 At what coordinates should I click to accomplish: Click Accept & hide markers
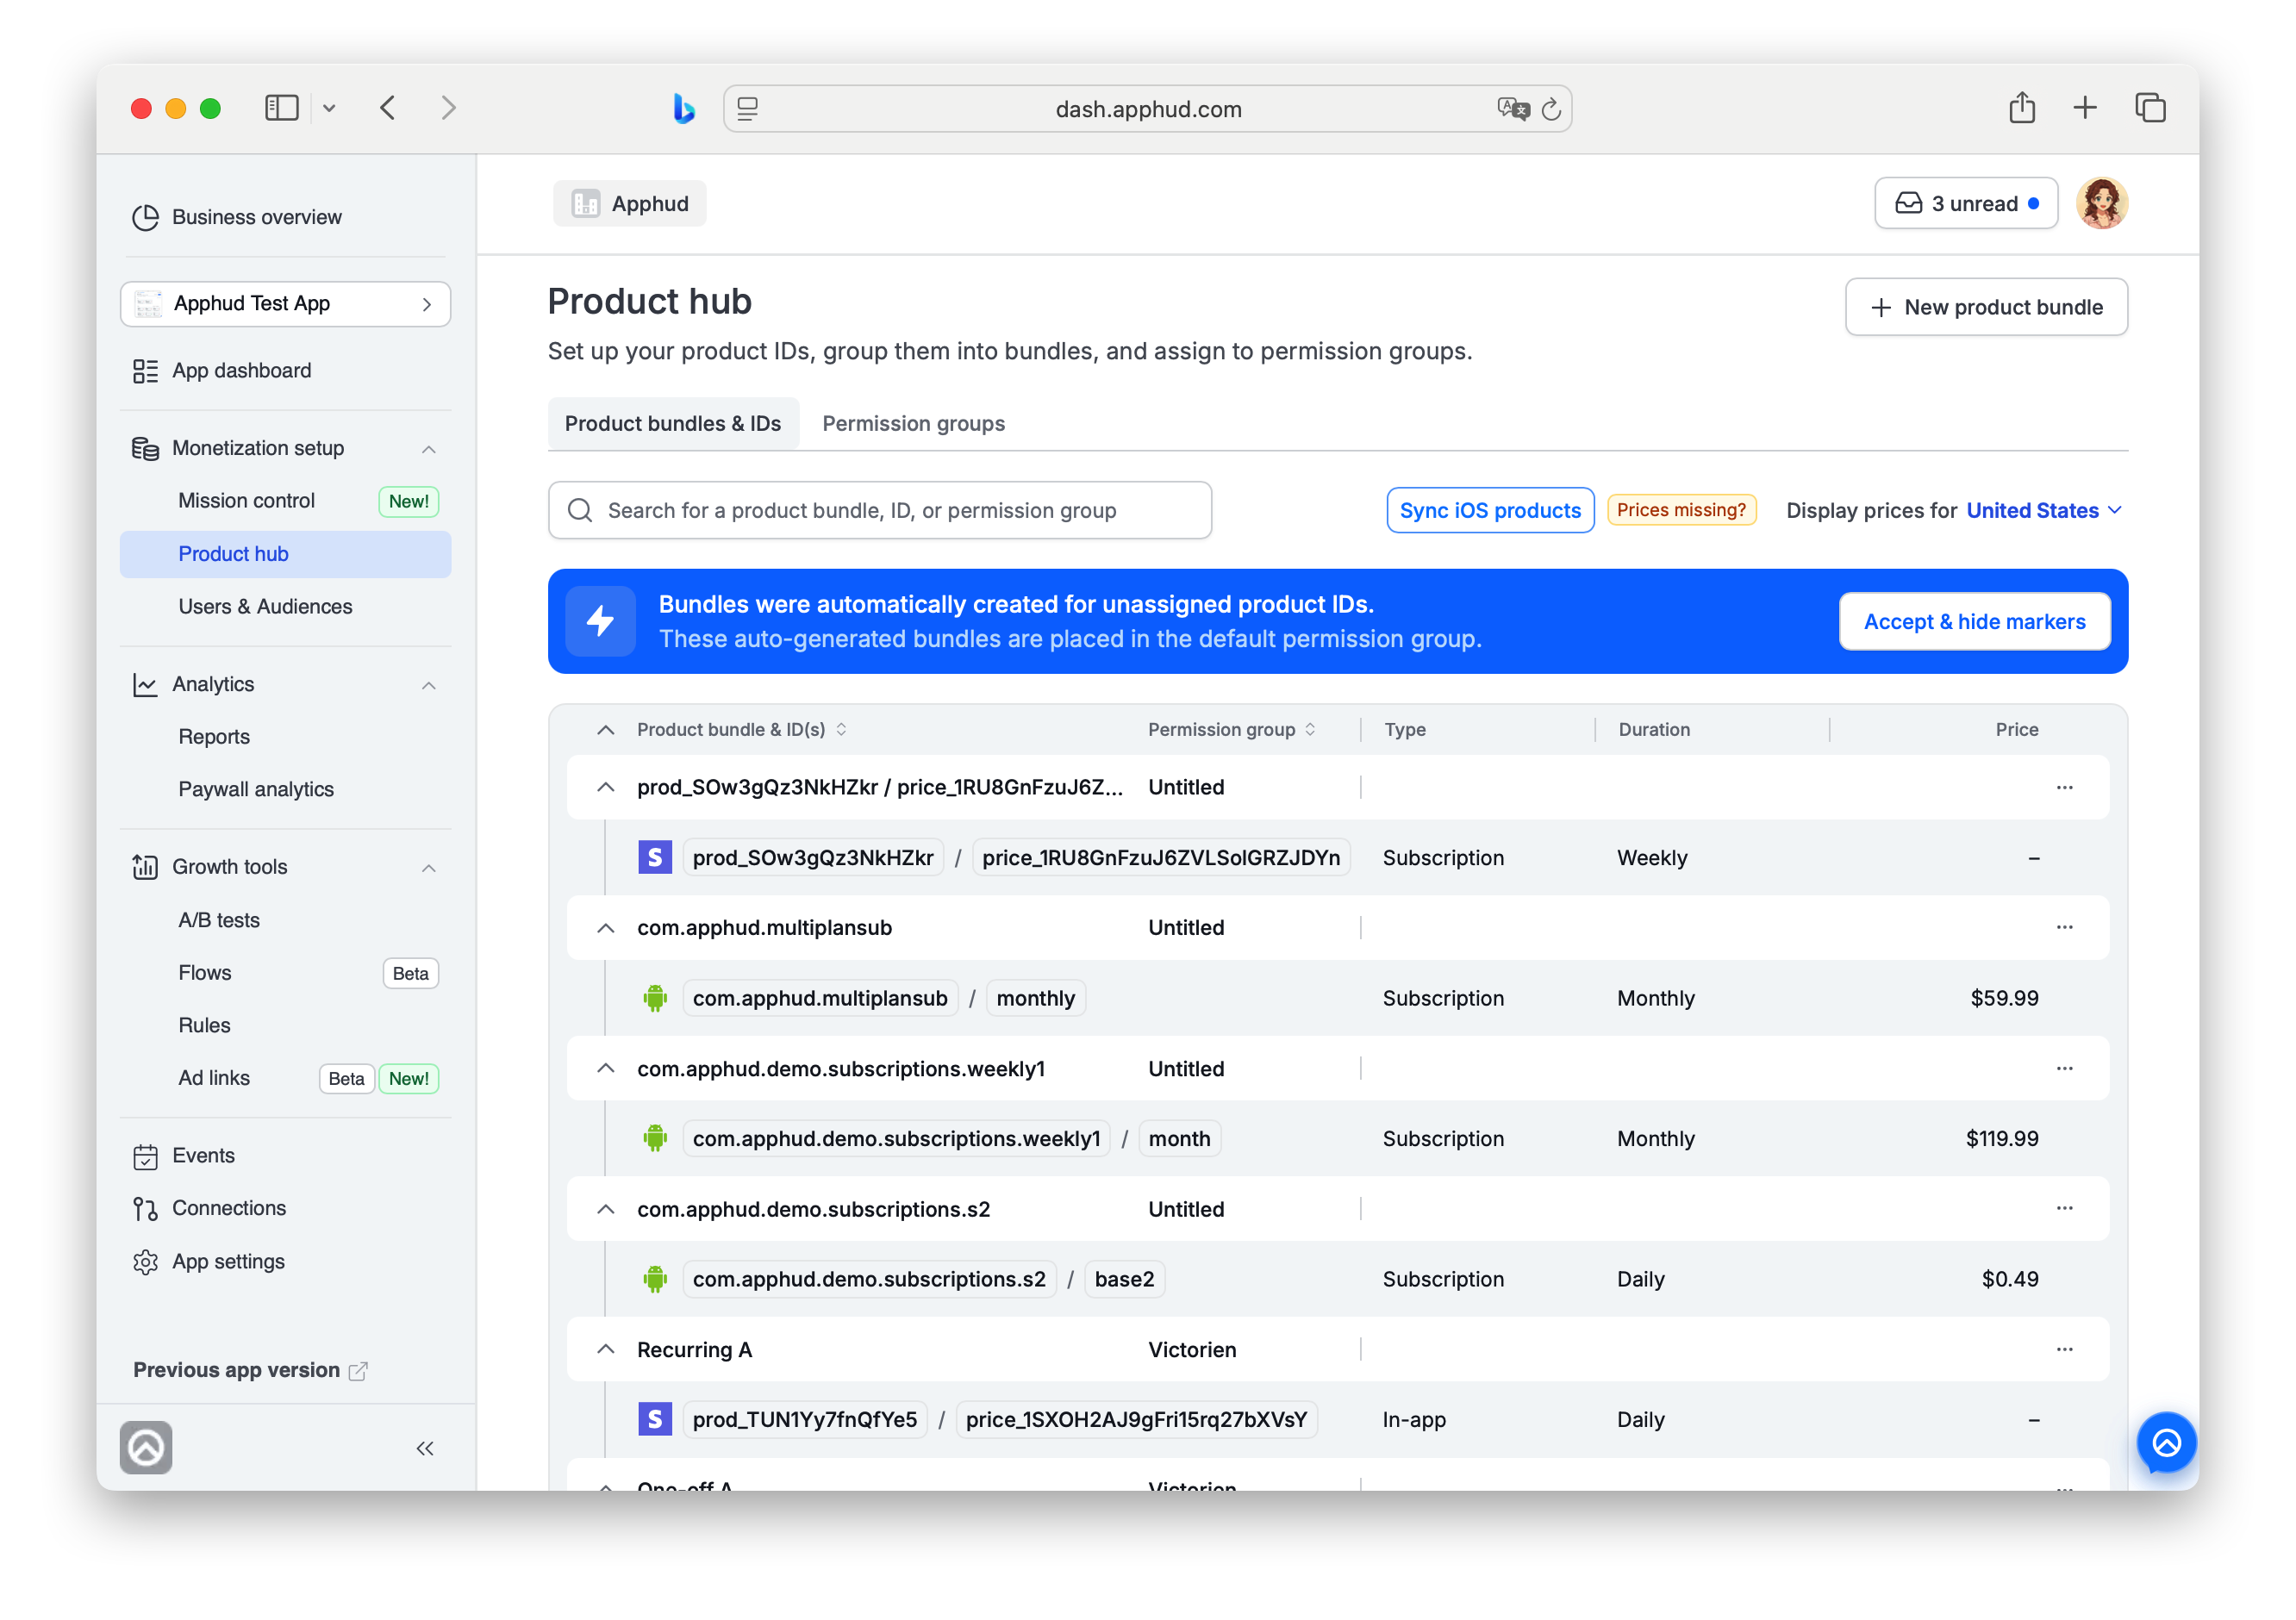pyautogui.click(x=1974, y=622)
